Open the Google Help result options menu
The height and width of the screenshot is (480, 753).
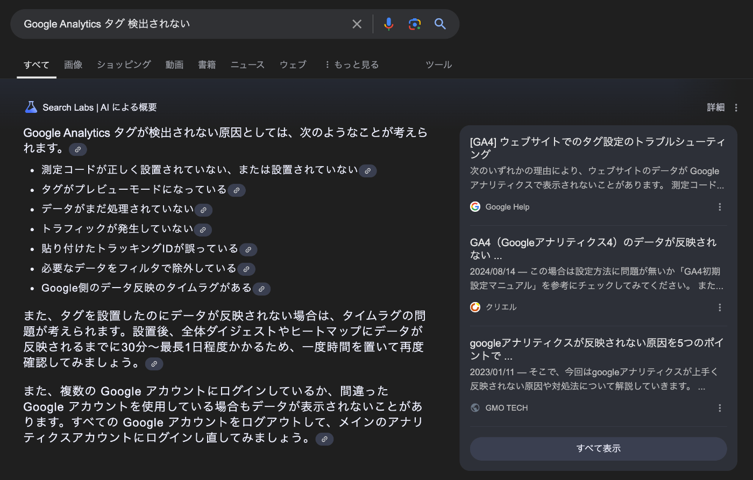click(x=720, y=207)
